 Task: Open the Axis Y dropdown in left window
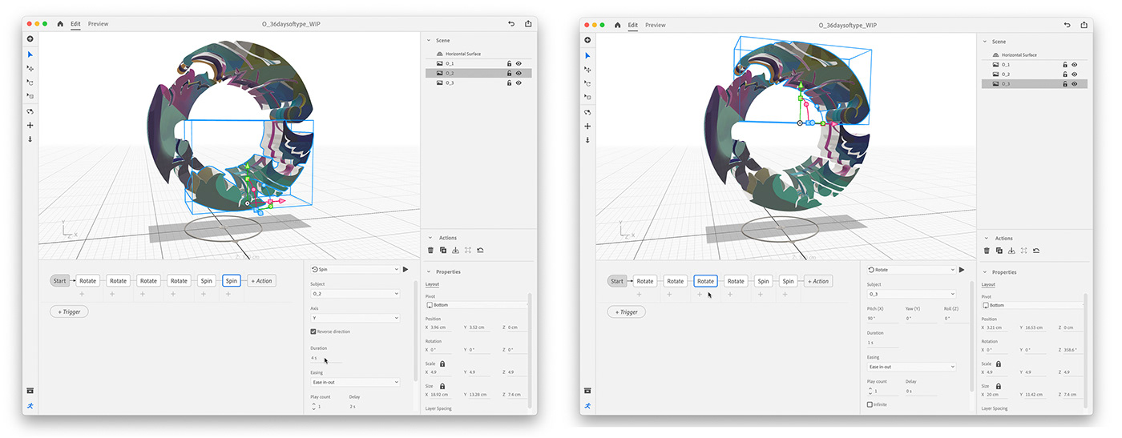354,318
